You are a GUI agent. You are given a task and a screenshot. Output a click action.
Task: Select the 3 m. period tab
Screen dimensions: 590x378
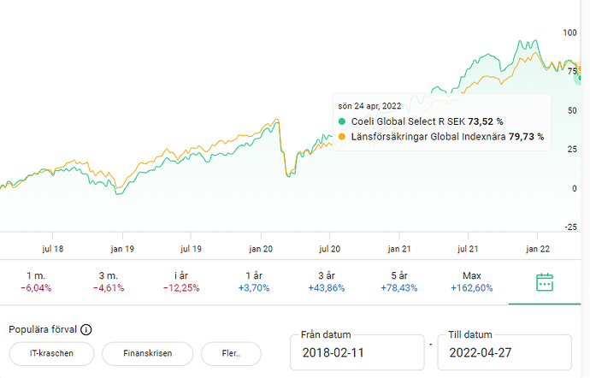pos(108,281)
